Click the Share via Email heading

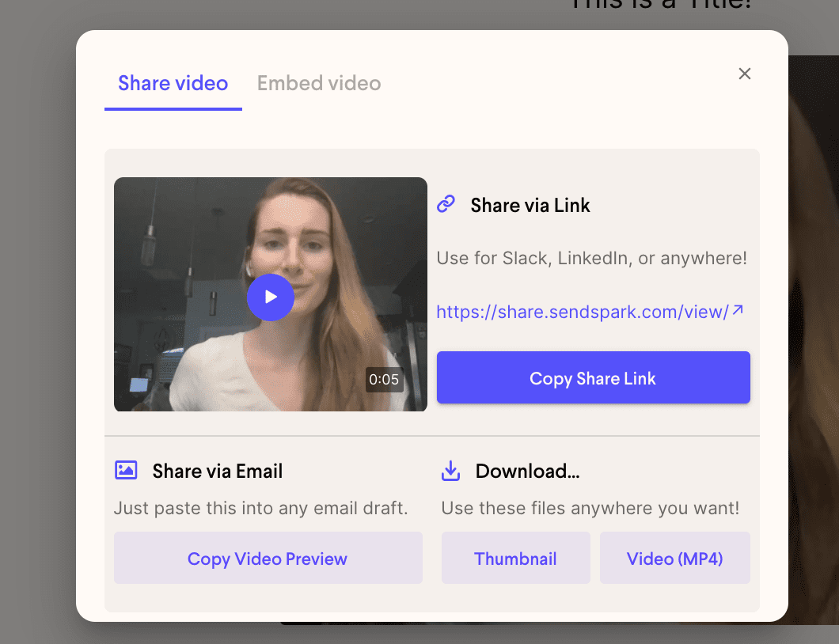click(x=217, y=471)
